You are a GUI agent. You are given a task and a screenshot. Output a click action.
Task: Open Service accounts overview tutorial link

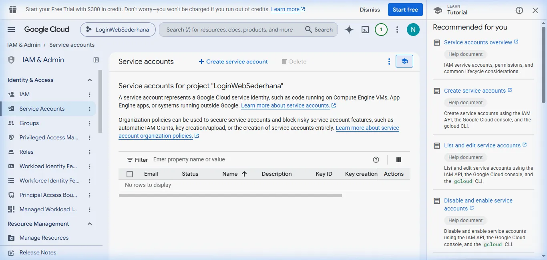coord(481,42)
